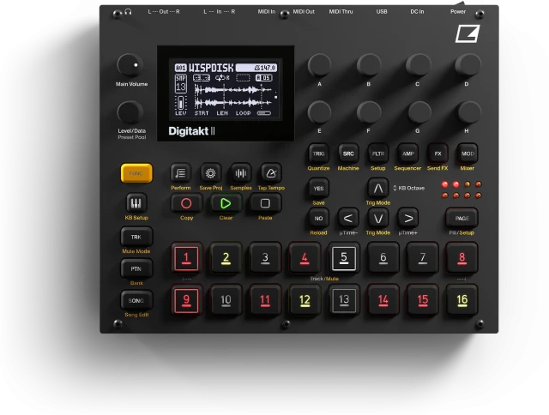
Task: Click the SONG Song Edit button
Action: click(136, 301)
